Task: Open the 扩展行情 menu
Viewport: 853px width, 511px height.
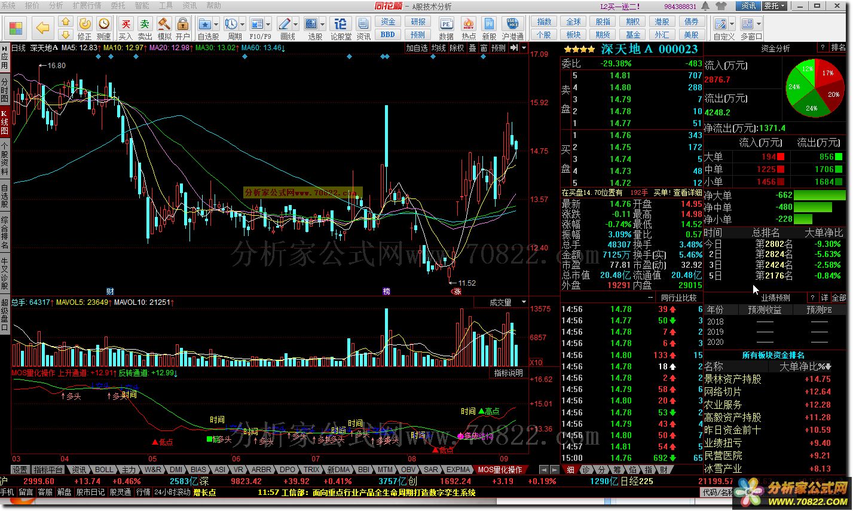Action: click(x=87, y=5)
